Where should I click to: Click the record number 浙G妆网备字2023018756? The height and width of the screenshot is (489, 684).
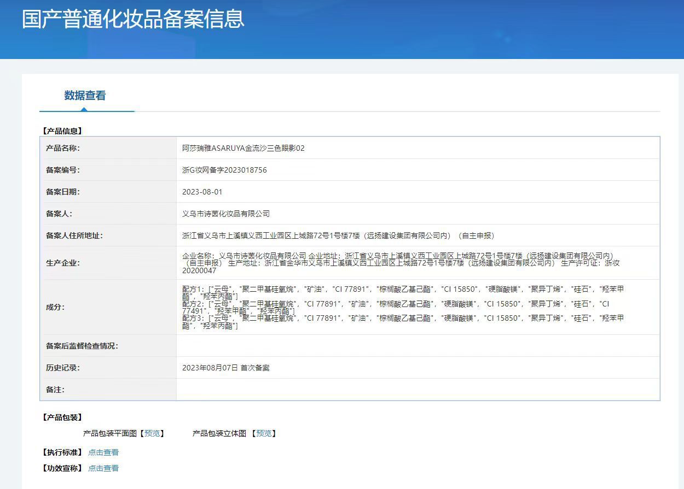pyautogui.click(x=224, y=170)
